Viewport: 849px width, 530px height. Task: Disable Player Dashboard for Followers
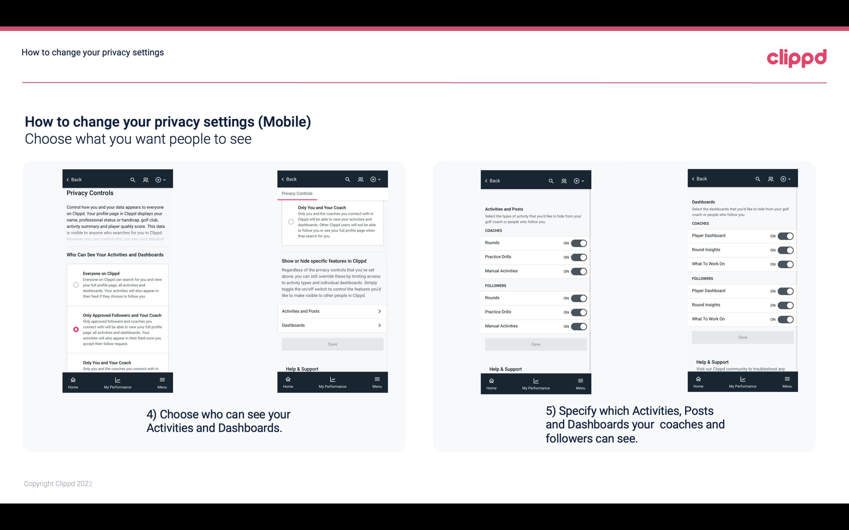click(x=786, y=291)
